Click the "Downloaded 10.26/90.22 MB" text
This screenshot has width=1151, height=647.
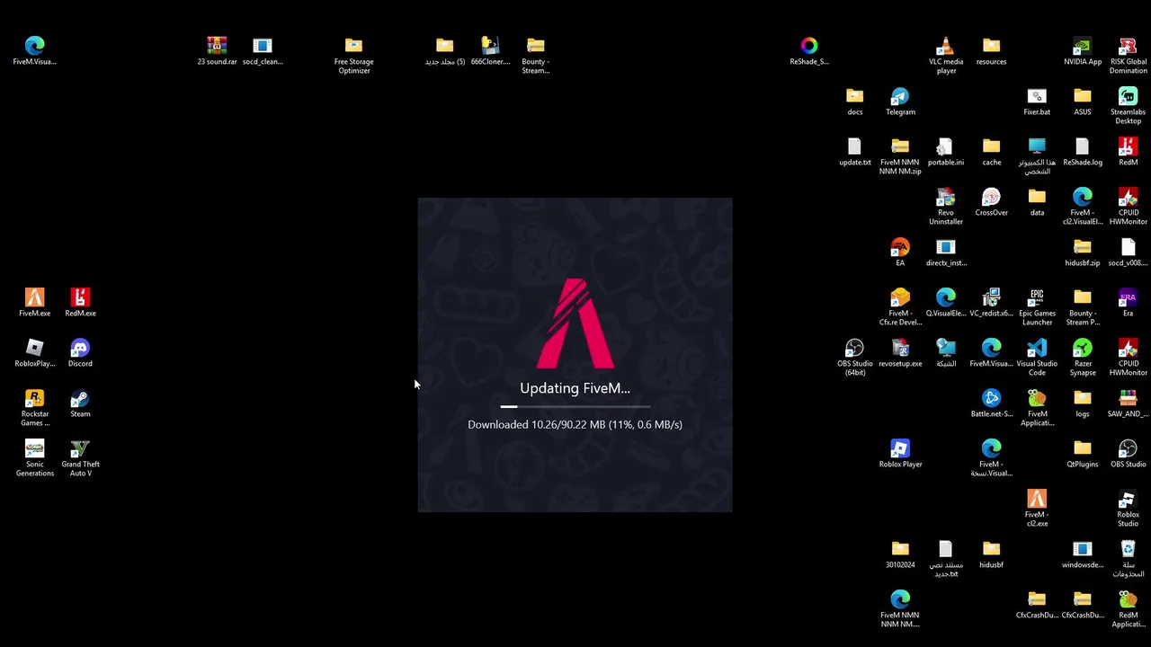point(536,424)
